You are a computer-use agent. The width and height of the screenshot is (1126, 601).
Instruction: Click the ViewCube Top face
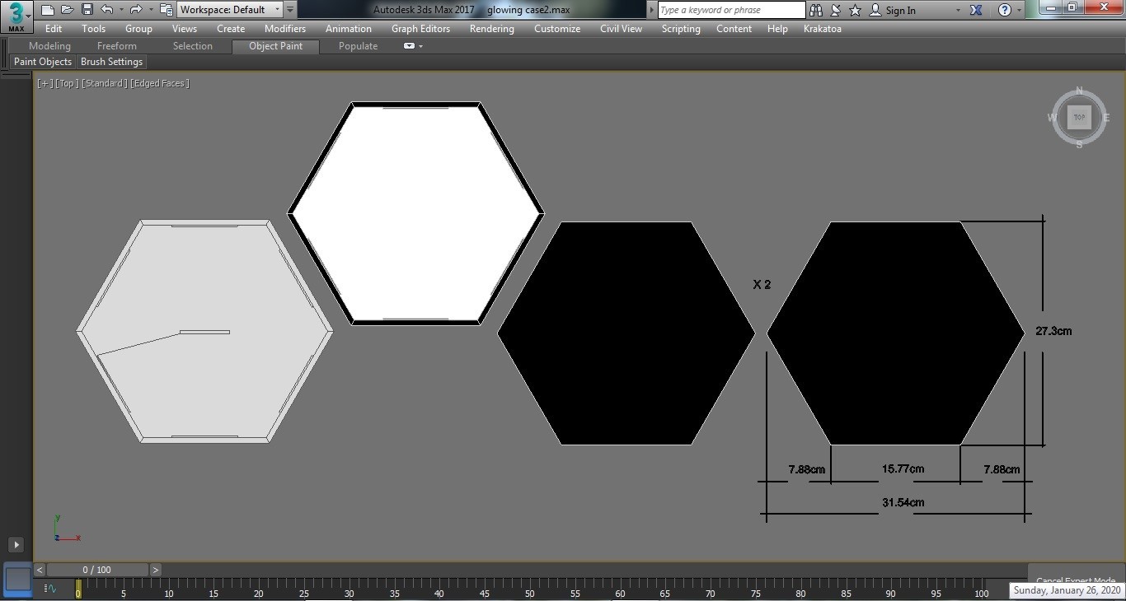coord(1079,118)
